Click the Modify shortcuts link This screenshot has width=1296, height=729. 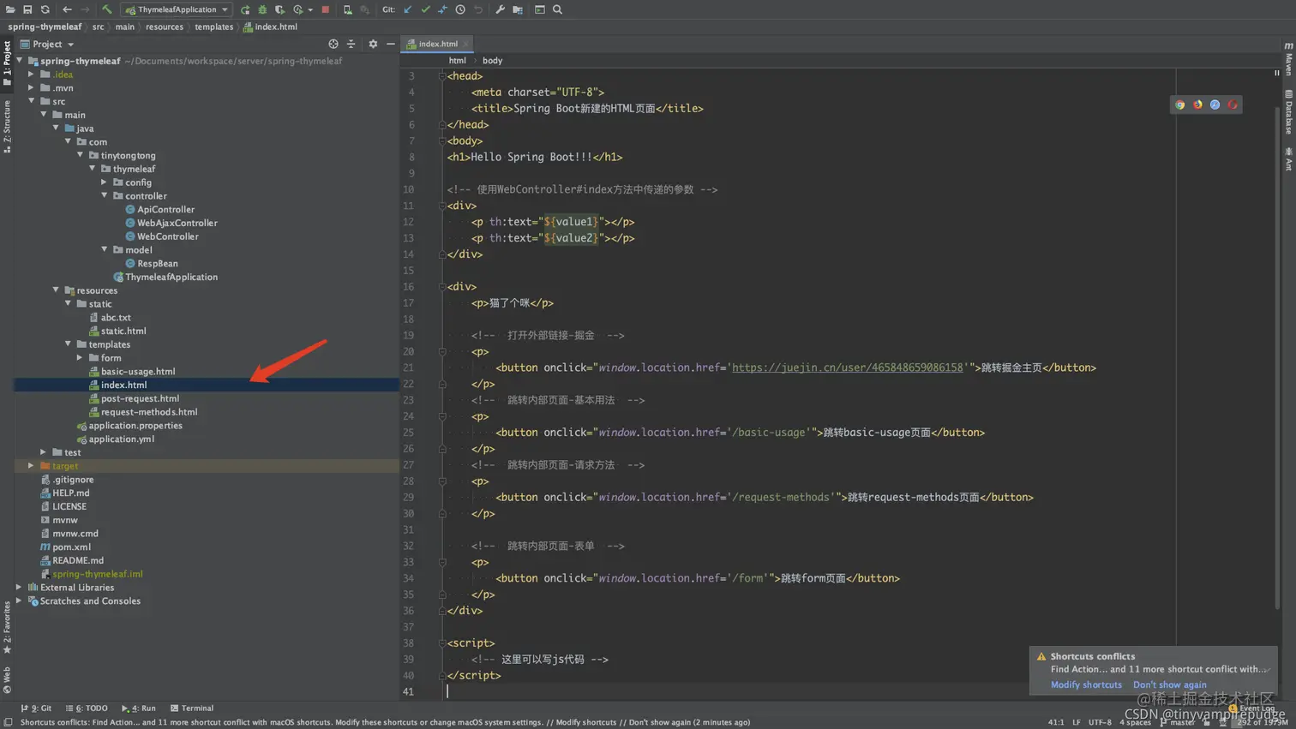point(1086,684)
